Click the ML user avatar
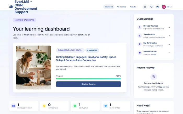The width and height of the screenshot is (183, 114). coord(164,7)
